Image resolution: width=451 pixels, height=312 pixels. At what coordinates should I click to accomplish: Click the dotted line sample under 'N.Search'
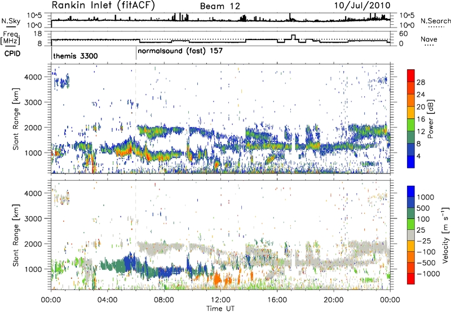(436, 27)
